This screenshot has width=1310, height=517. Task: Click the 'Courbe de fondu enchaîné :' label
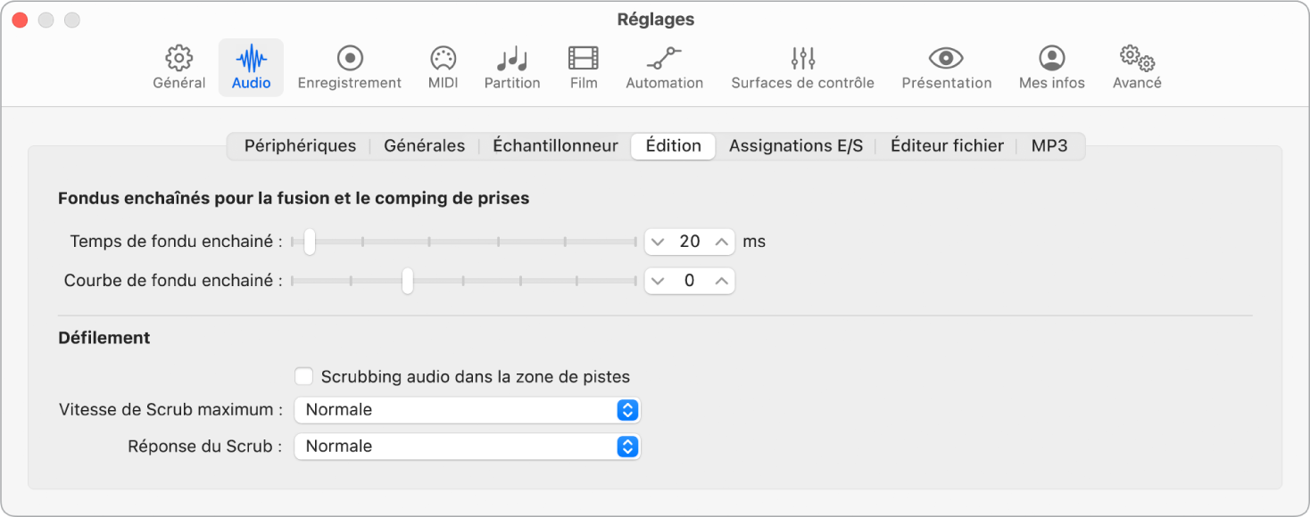coord(173,281)
